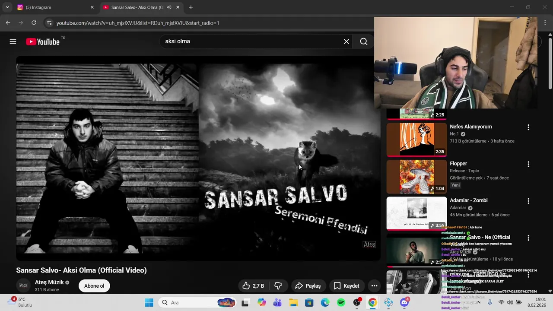553x311 pixels.
Task: Click the Sansar Salvo- Aksi Olma video title
Action: click(81, 270)
